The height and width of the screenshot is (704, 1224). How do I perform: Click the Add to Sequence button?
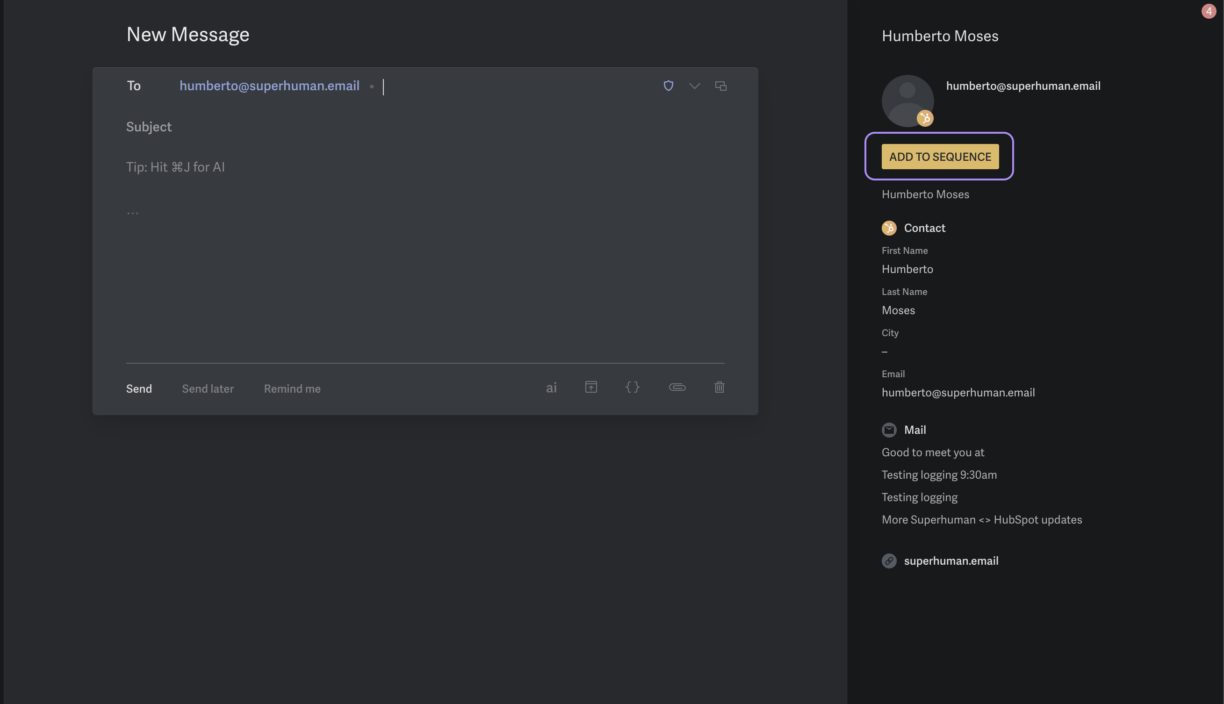tap(940, 157)
